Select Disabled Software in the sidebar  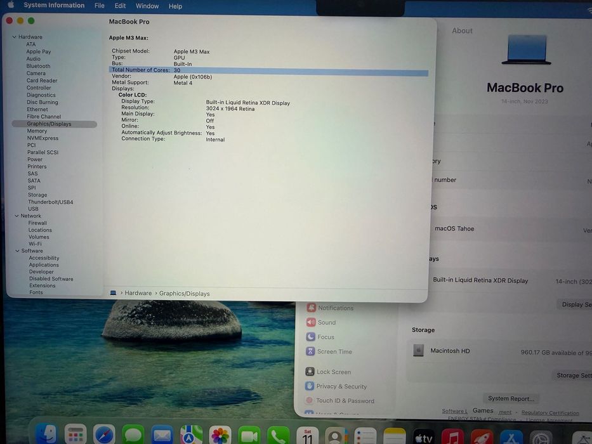click(x=51, y=278)
